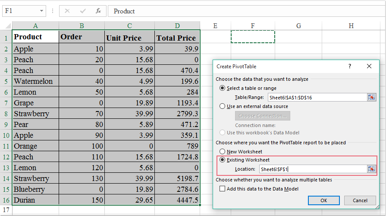
Task: Select column E header
Action: tap(215, 26)
